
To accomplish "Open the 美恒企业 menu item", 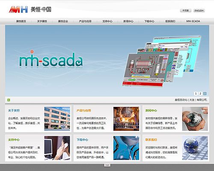I will [x=63, y=21].
